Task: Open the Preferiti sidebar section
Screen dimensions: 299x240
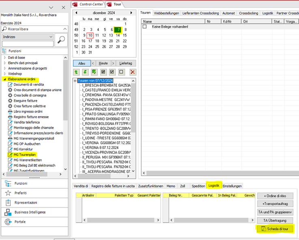Action: pos(21,193)
